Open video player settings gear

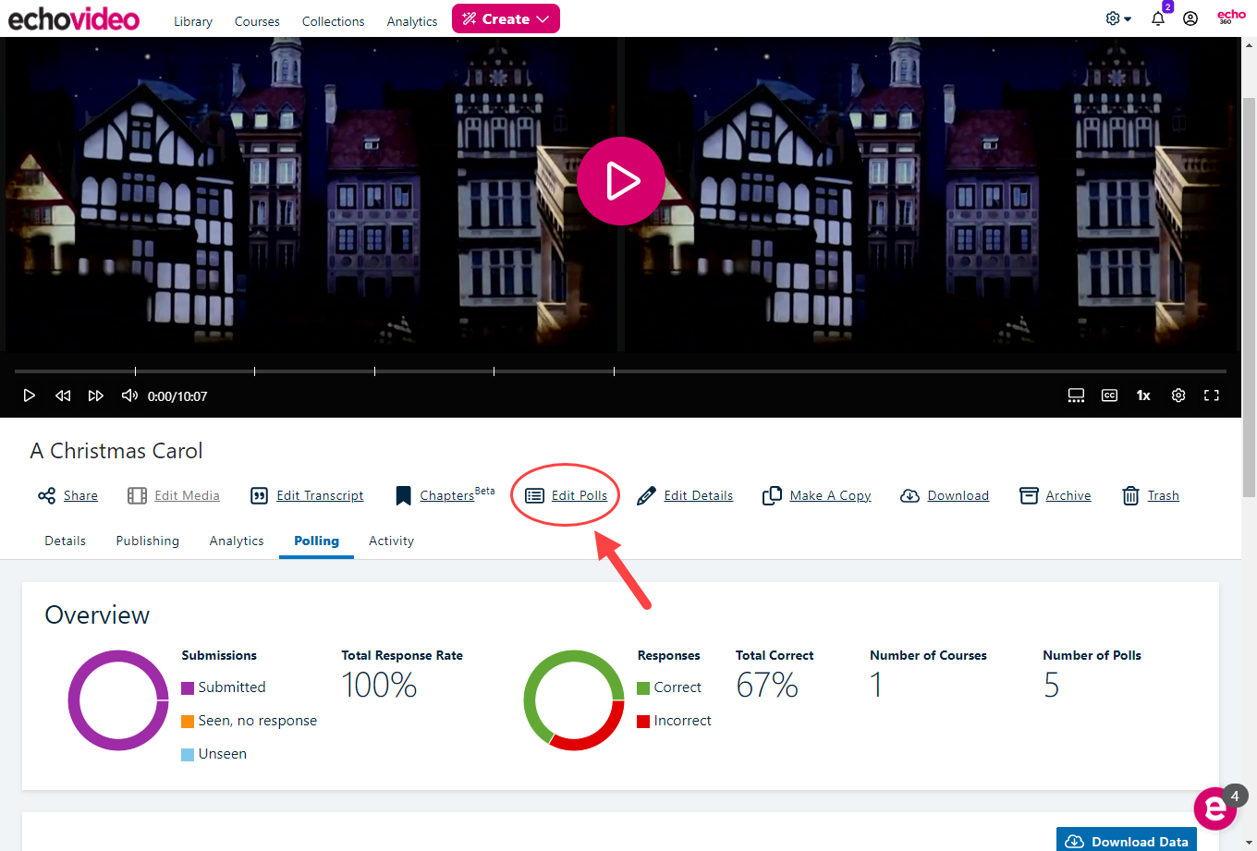(x=1178, y=395)
